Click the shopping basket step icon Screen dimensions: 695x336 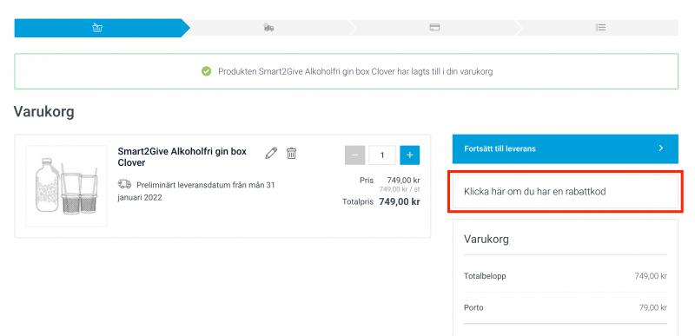[97, 28]
